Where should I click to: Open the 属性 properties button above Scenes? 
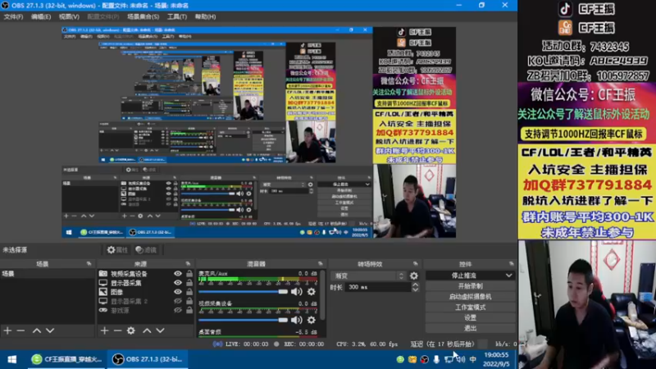coord(117,250)
